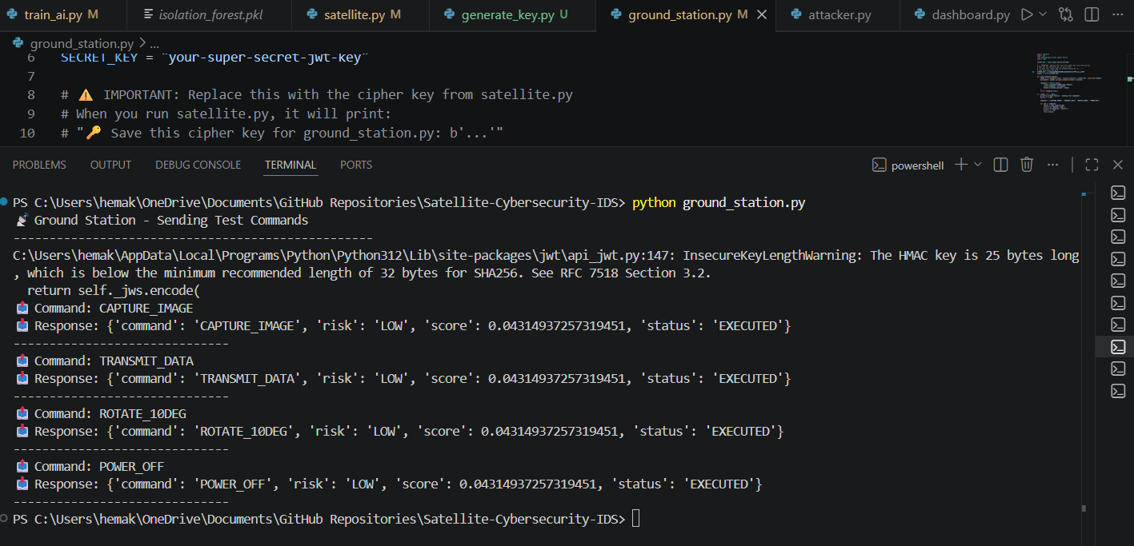
Task: Expand breadcrumb chevron after ground_station.py
Action: pos(142,43)
